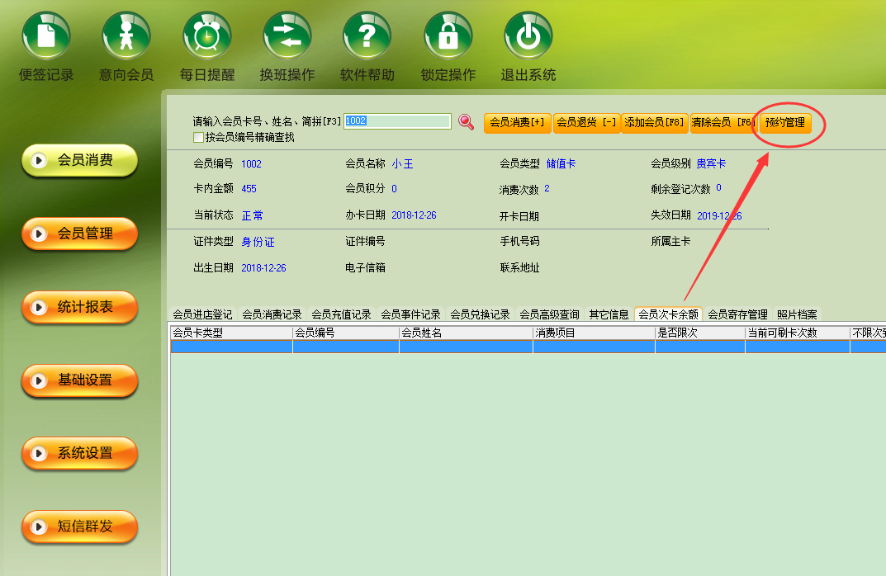Image resolution: width=886 pixels, height=576 pixels.
Task: Open the 意向会员 prospective member icon
Action: pyautogui.click(x=126, y=35)
